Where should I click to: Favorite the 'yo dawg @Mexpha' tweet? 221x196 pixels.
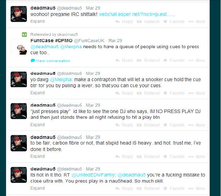(x=174, y=93)
